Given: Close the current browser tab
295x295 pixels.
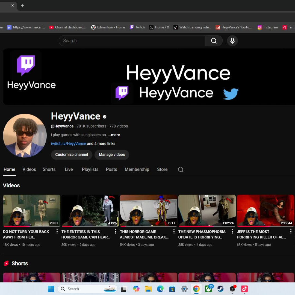Looking at the screenshot, I should [x=12, y=5].
